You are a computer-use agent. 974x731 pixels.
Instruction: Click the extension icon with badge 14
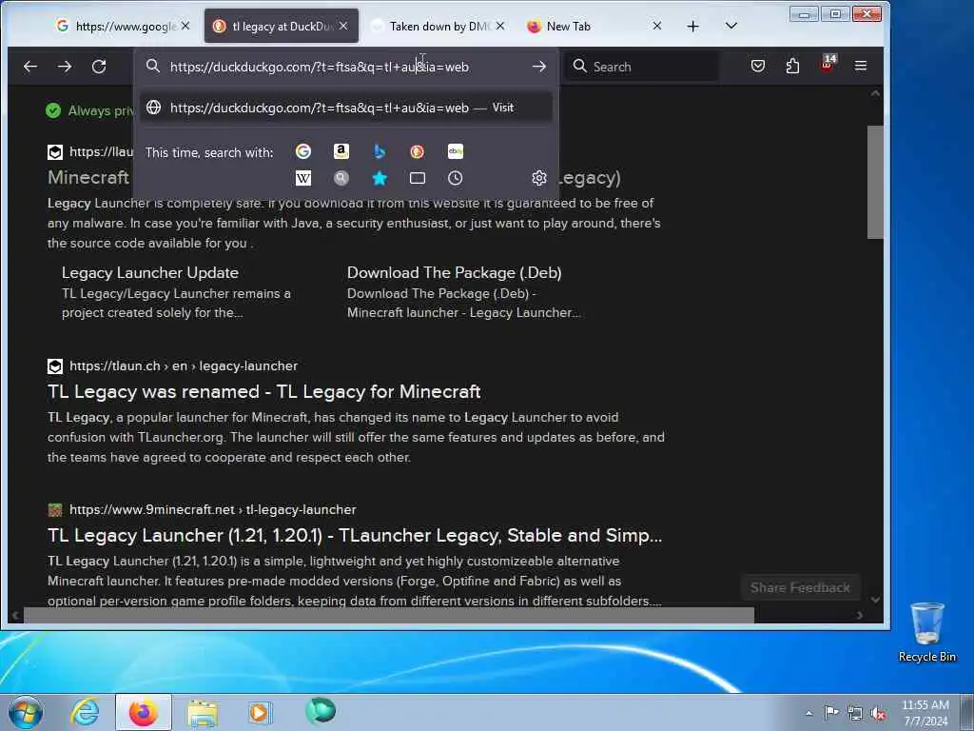[x=828, y=64]
